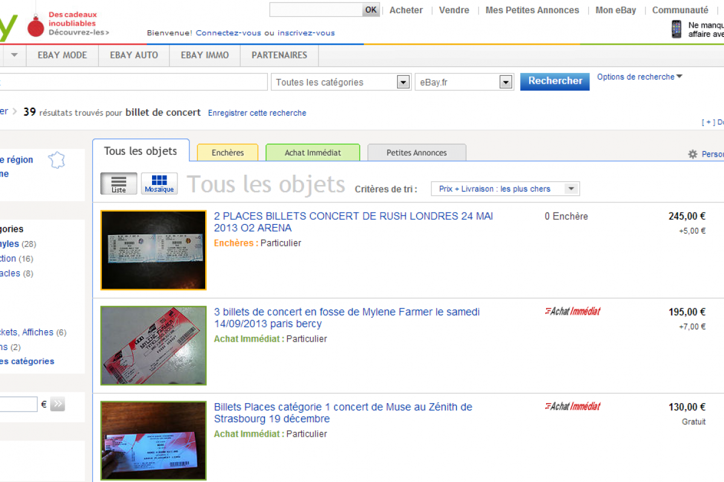Click the red Christmas ornament icon
The width and height of the screenshot is (724, 482).
36,25
